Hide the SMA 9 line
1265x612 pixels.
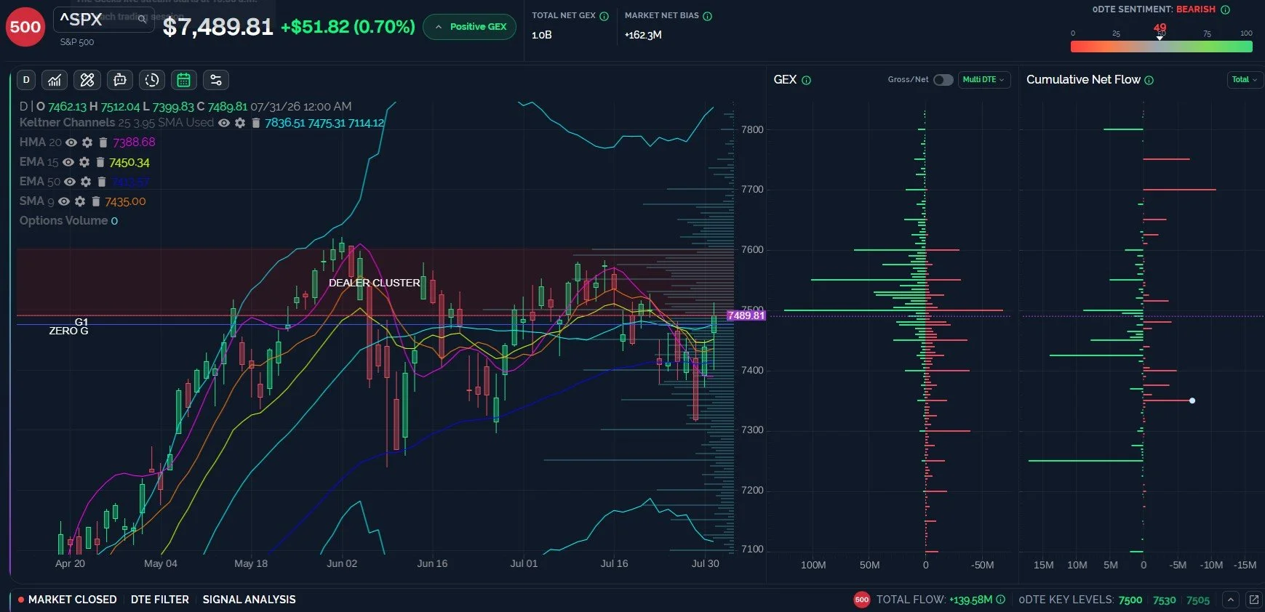64,201
